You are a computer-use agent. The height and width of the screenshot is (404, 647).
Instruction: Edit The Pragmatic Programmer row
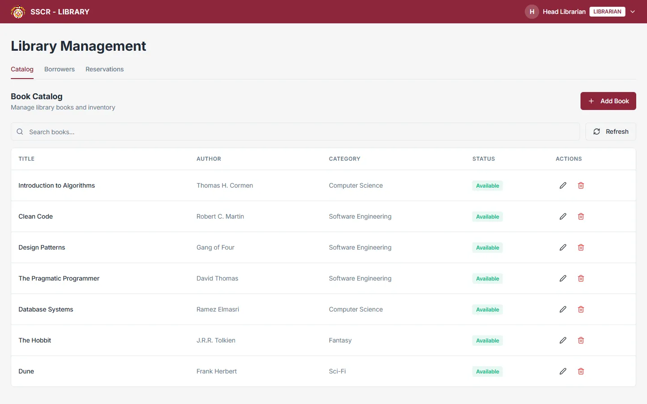563,278
